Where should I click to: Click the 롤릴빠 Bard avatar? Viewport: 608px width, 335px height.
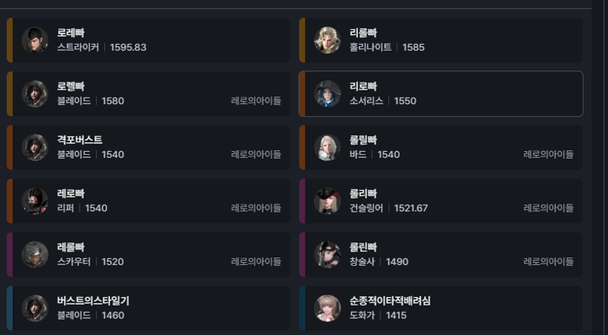click(328, 147)
